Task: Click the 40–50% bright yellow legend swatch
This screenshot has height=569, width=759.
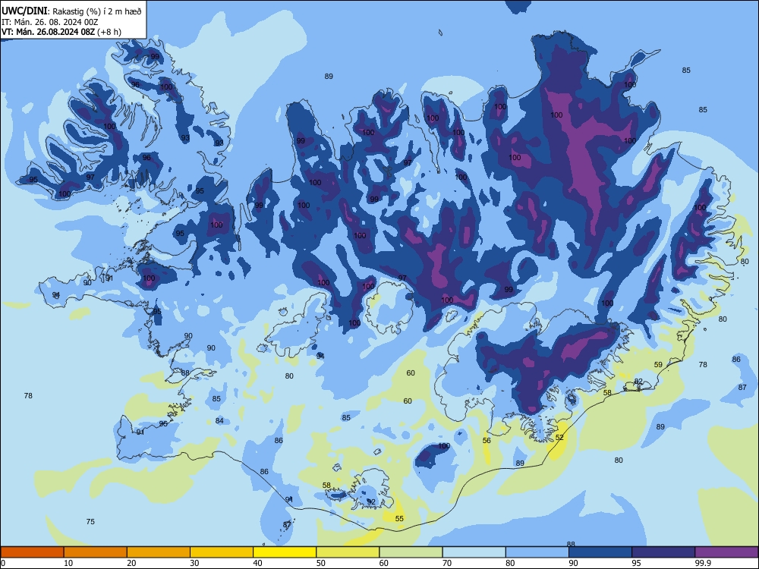Action: point(285,552)
